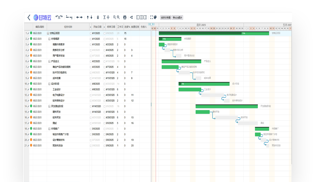316x182 pixels.
Task: Collapse the 市场调研 task group
Action: 49,39
